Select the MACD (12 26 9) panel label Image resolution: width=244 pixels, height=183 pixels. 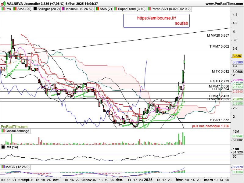point(17,167)
